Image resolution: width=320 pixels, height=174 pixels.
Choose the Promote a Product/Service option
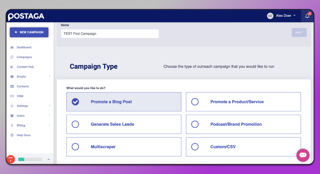[195, 102]
